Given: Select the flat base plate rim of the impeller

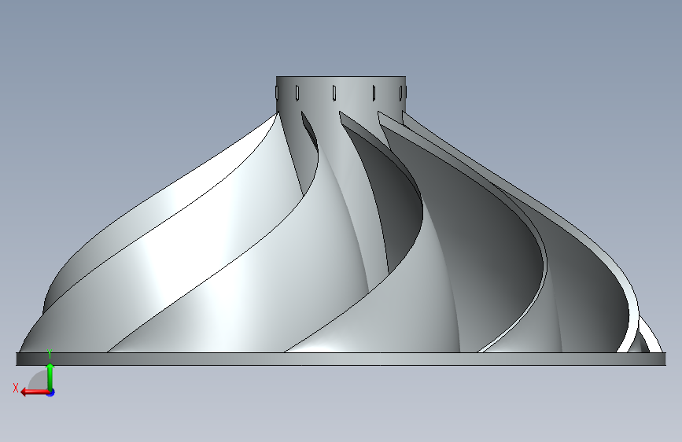Looking at the screenshot, I should (x=341, y=359).
